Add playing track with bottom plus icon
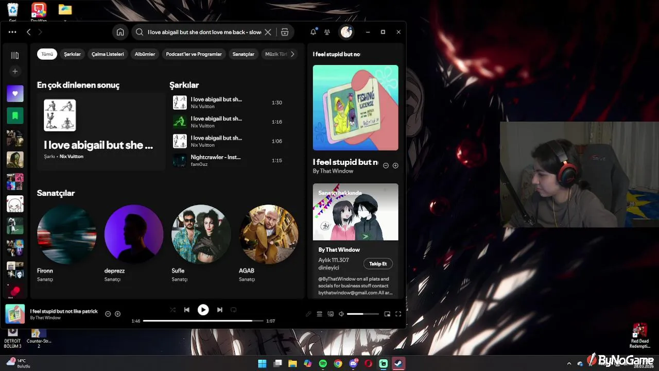The image size is (659, 371). point(117,314)
